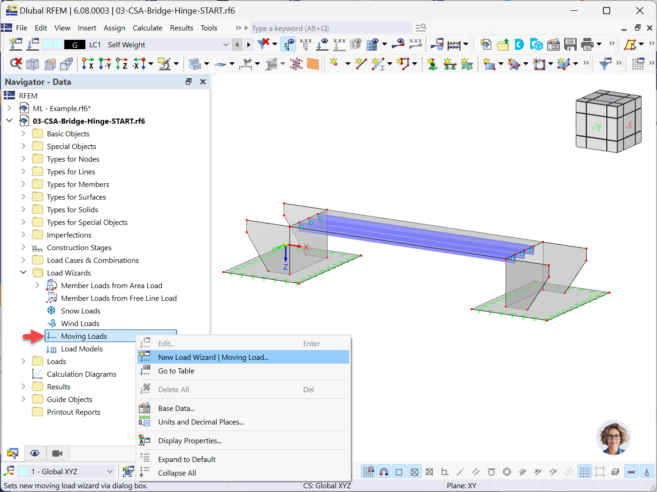Click the New Load Case icon in toolbar
657x492 pixels.
(x=16, y=45)
